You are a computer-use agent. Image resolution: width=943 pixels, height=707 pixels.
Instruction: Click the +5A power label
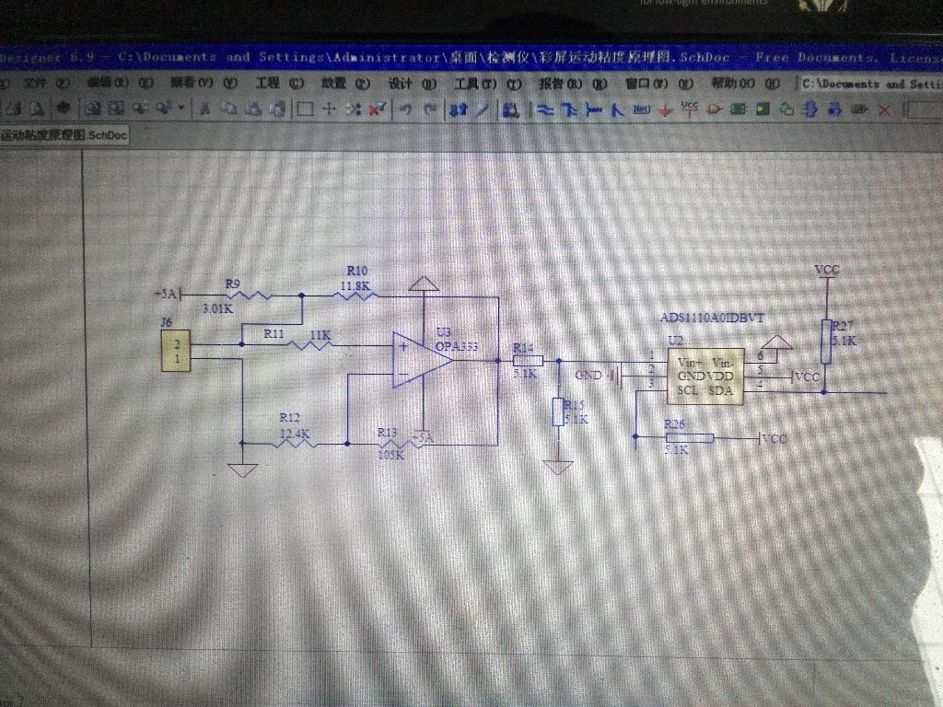(166, 294)
